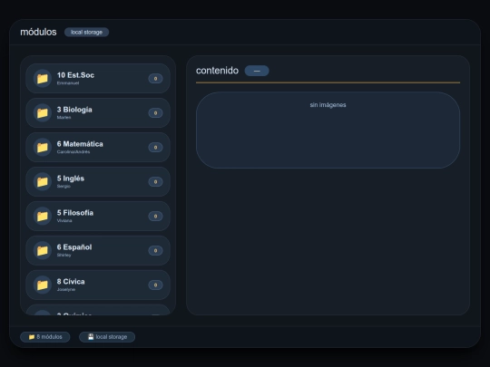
Task: Click 'Emmanuel' under 10 Est.Soc
Action: tap(68, 83)
